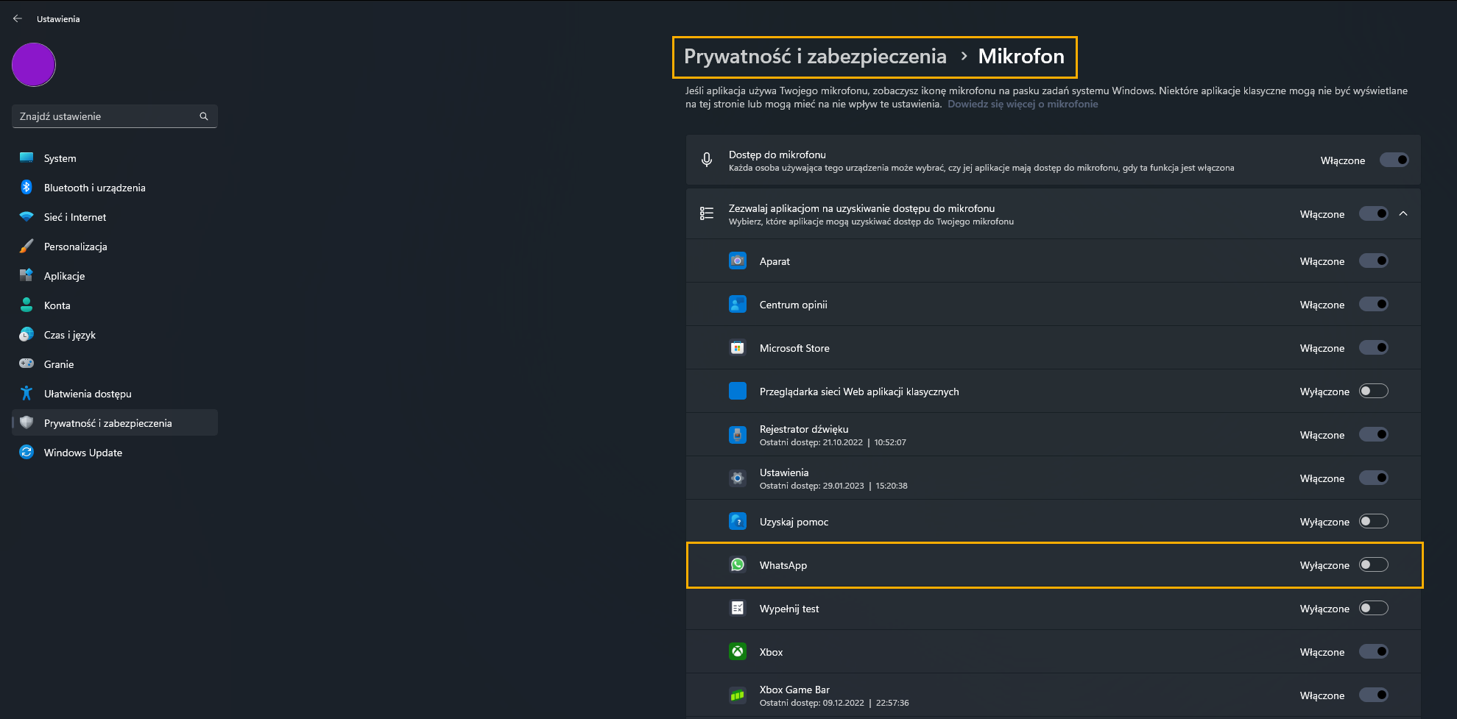Viewport: 1457px width, 719px height.
Task: Open the Aplikacje section
Action: pyautogui.click(x=115, y=275)
